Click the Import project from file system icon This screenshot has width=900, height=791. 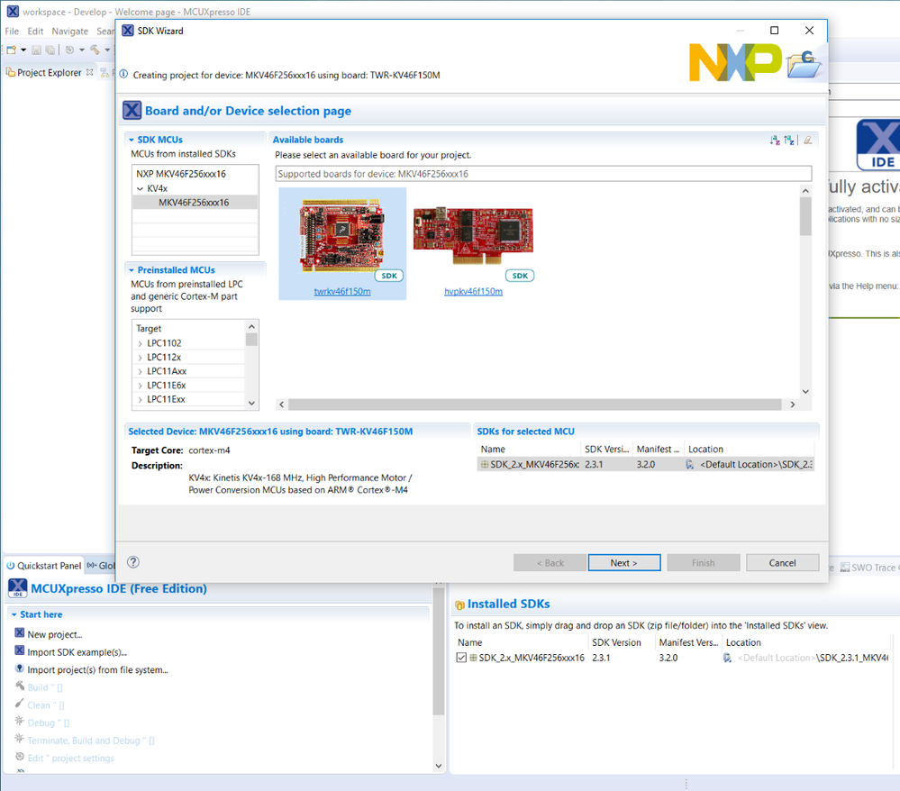[20, 668]
